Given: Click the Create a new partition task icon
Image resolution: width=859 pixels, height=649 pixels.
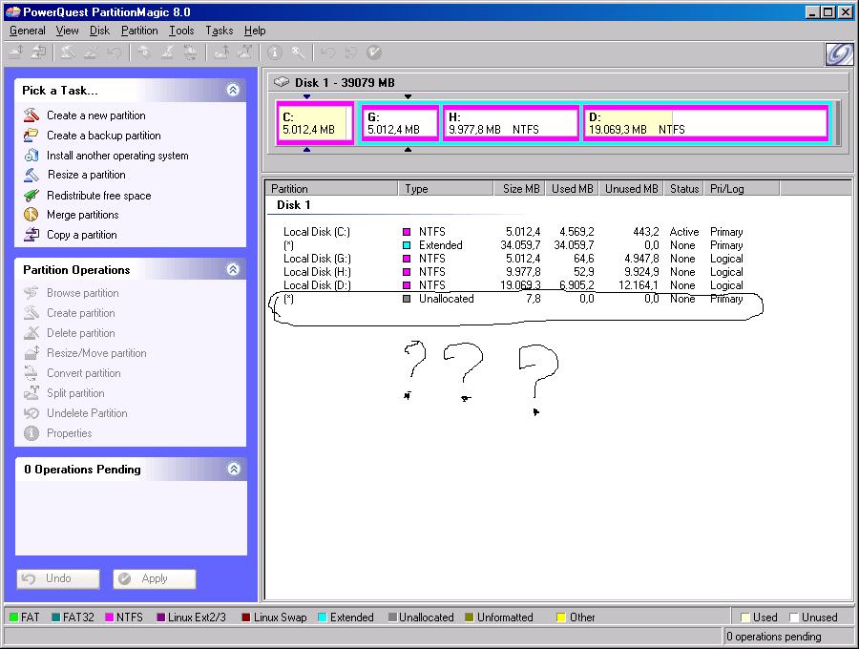Looking at the screenshot, I should click(x=31, y=115).
